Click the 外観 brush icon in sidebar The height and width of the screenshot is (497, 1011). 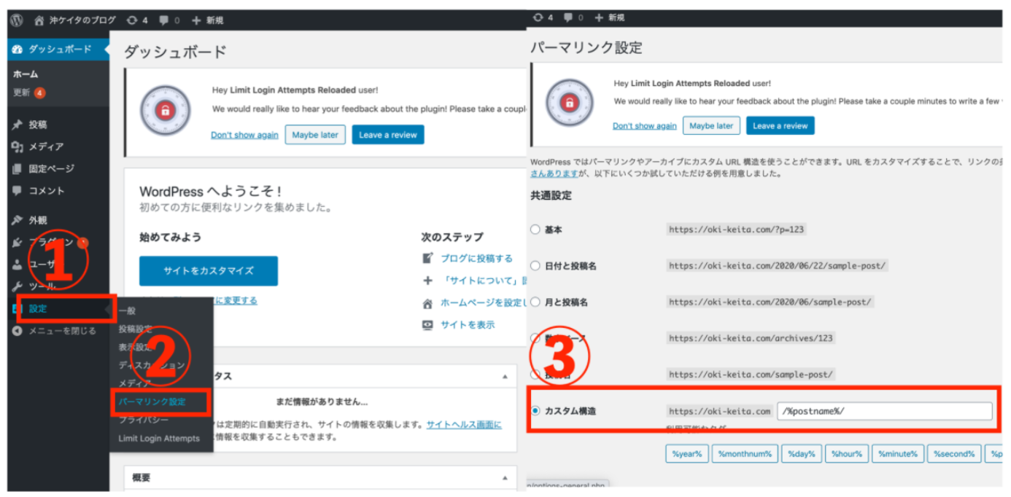[18, 220]
